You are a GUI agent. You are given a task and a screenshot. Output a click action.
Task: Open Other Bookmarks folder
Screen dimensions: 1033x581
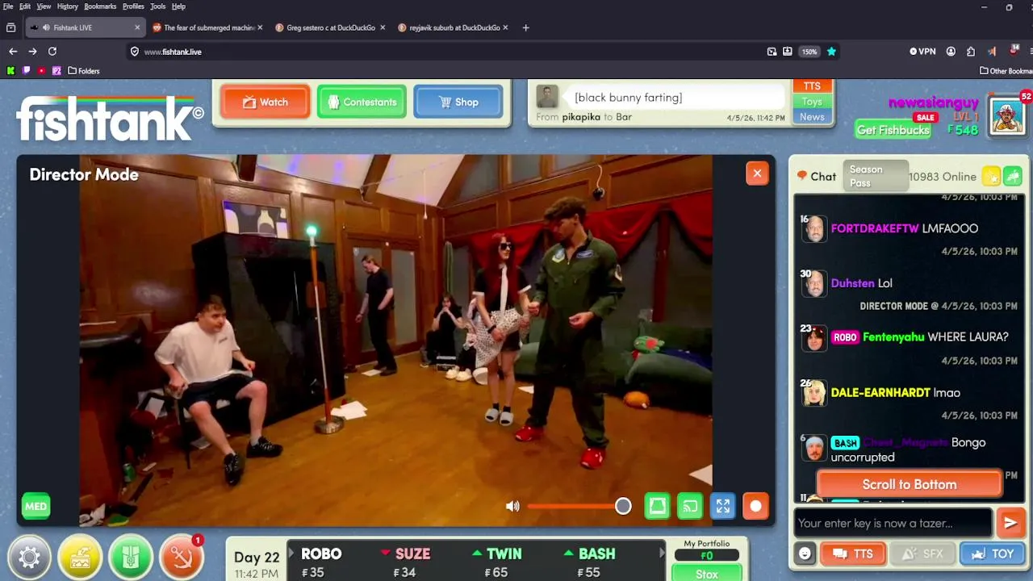(x=1006, y=70)
